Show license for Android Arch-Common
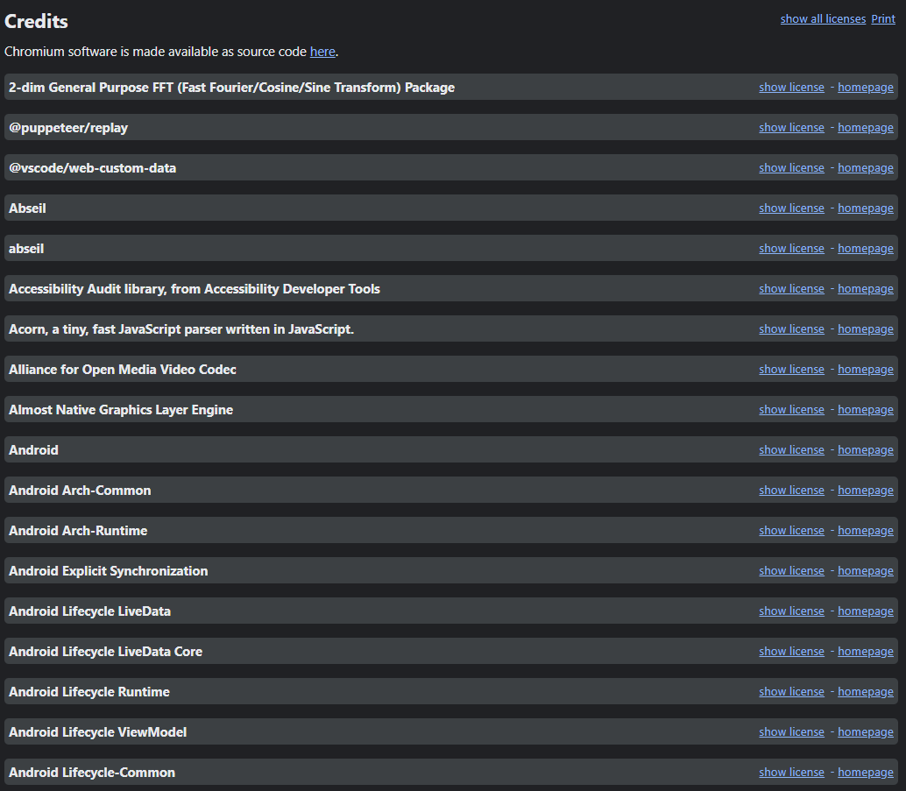The width and height of the screenshot is (906, 791). click(791, 491)
